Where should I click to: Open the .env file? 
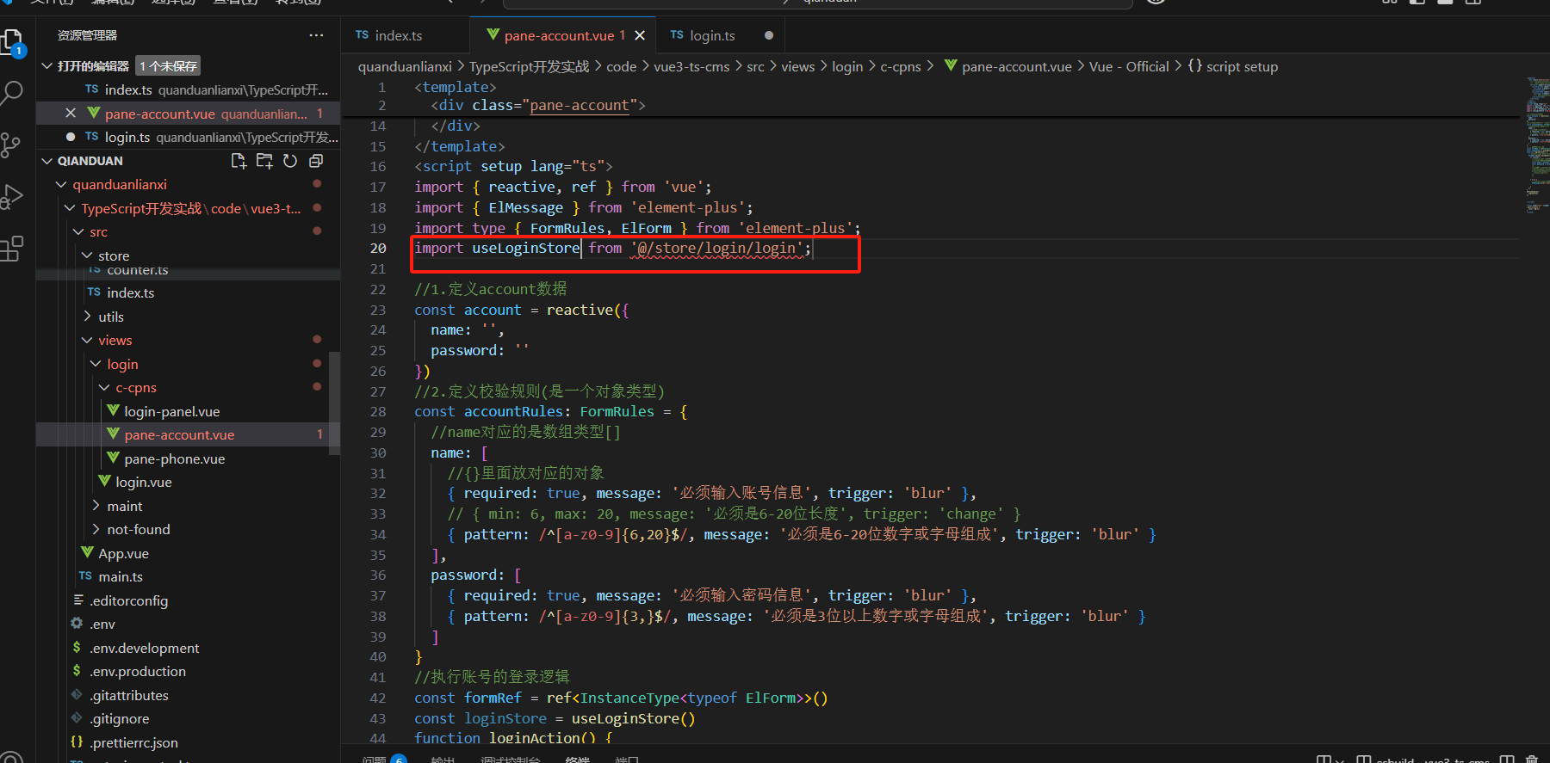click(x=188, y=625)
